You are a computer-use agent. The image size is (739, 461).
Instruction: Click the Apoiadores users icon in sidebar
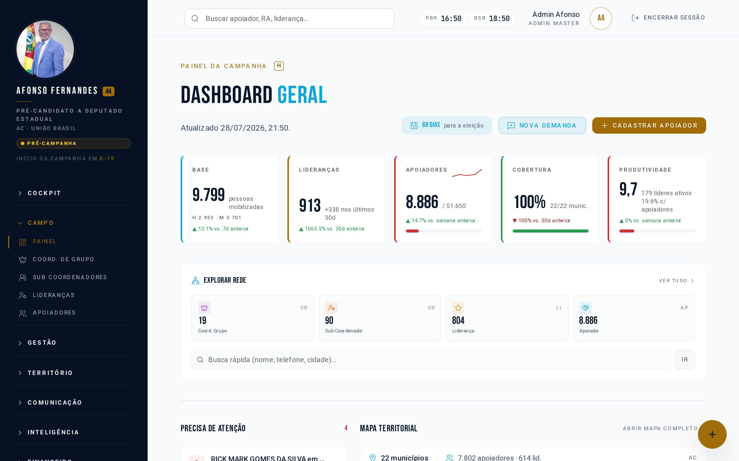coord(23,313)
